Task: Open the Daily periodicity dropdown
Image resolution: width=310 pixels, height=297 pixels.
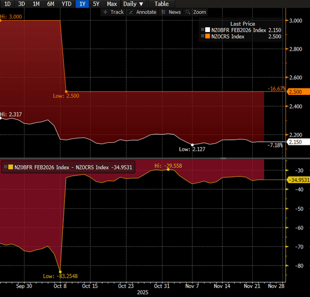Action: [x=134, y=4]
